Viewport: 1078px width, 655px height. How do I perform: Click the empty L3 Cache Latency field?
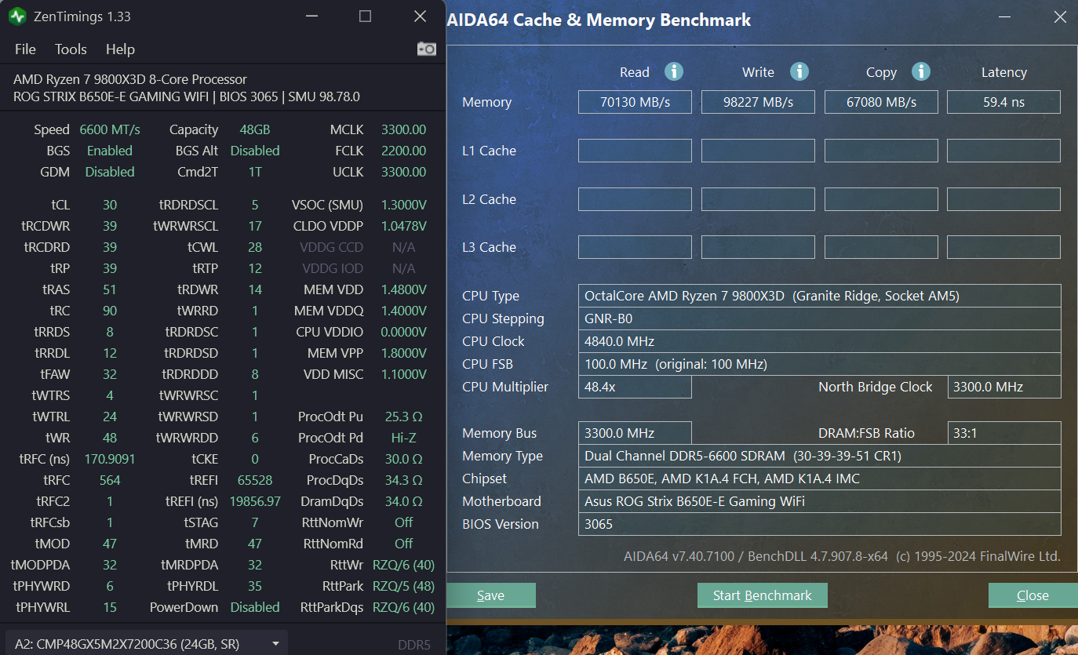click(x=1003, y=247)
